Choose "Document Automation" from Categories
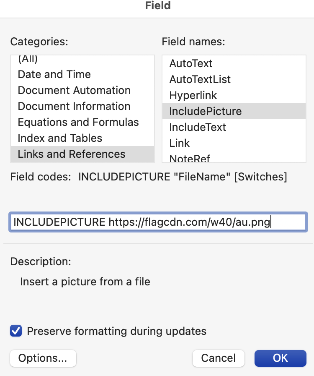The image size is (314, 376). click(x=74, y=90)
